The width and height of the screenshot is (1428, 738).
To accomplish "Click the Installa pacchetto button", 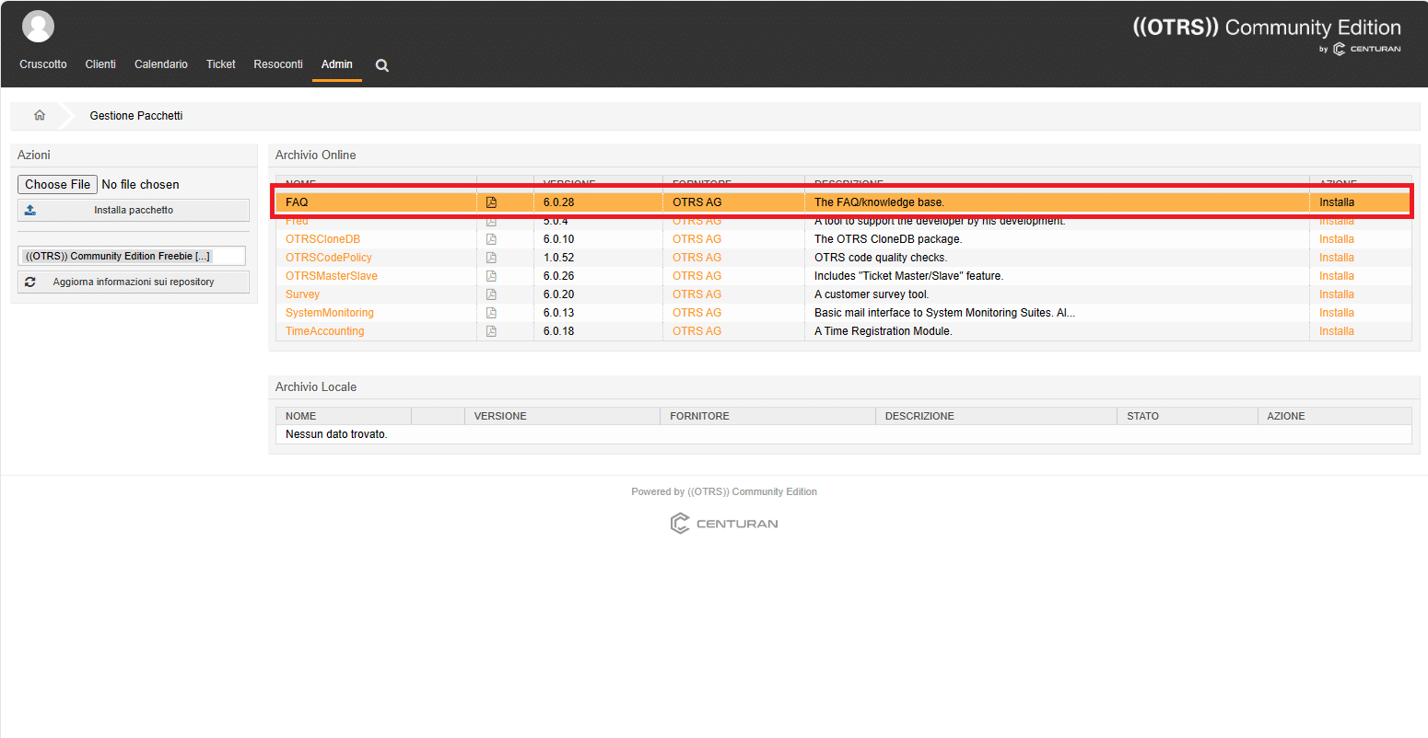I will pos(134,210).
